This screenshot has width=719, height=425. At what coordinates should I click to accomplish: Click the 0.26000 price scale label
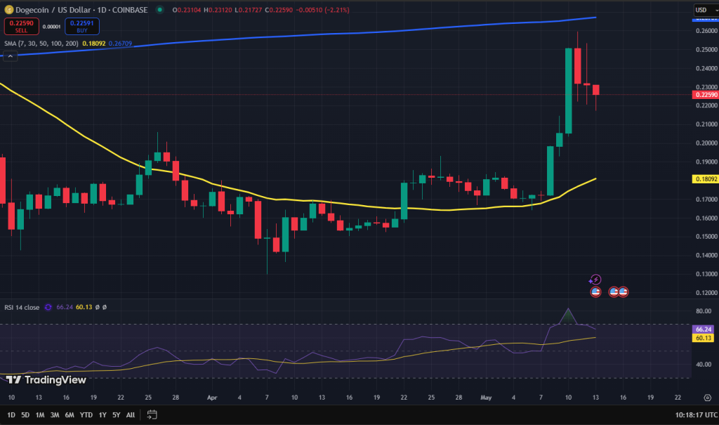click(x=706, y=31)
